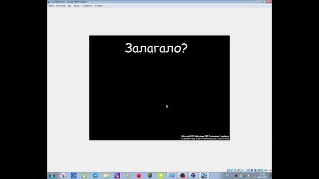Viewport: 319px width, 179px height.
Task: Open the File Explorer folder on taskbar
Action: [x=106, y=176]
